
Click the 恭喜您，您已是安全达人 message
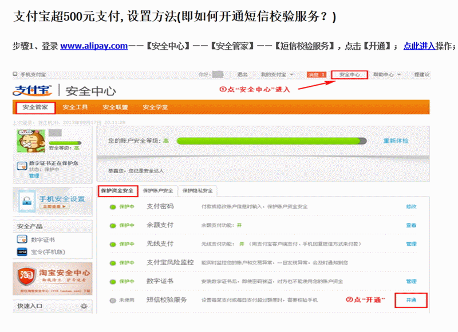[136, 171]
